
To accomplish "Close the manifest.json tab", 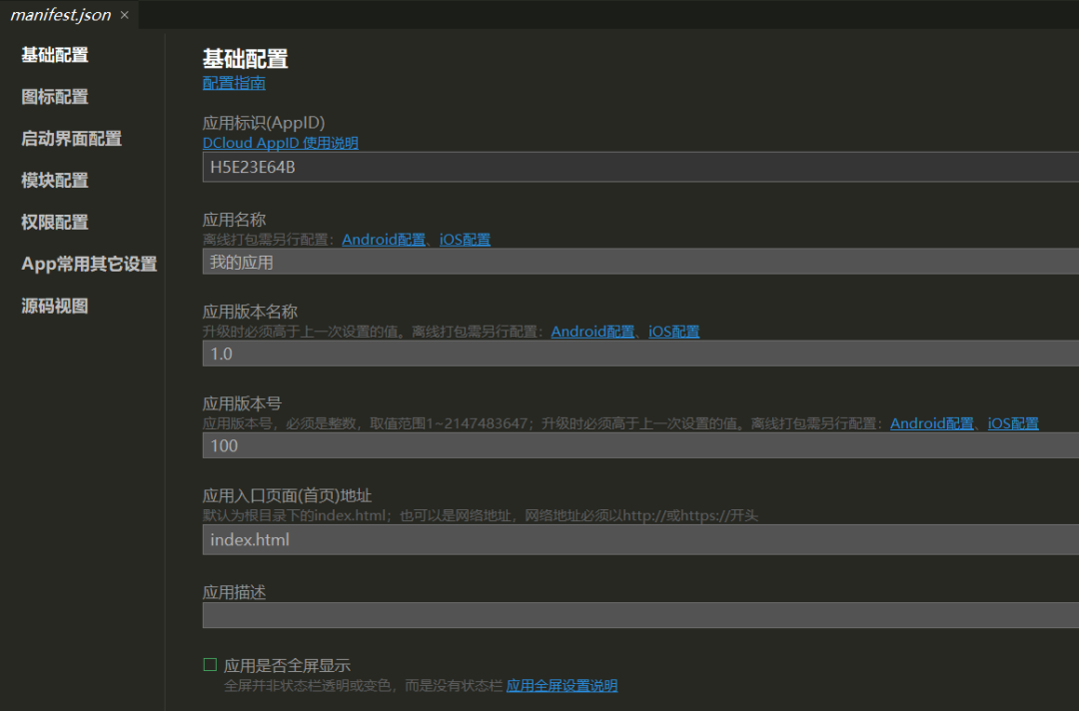I will pos(125,15).
